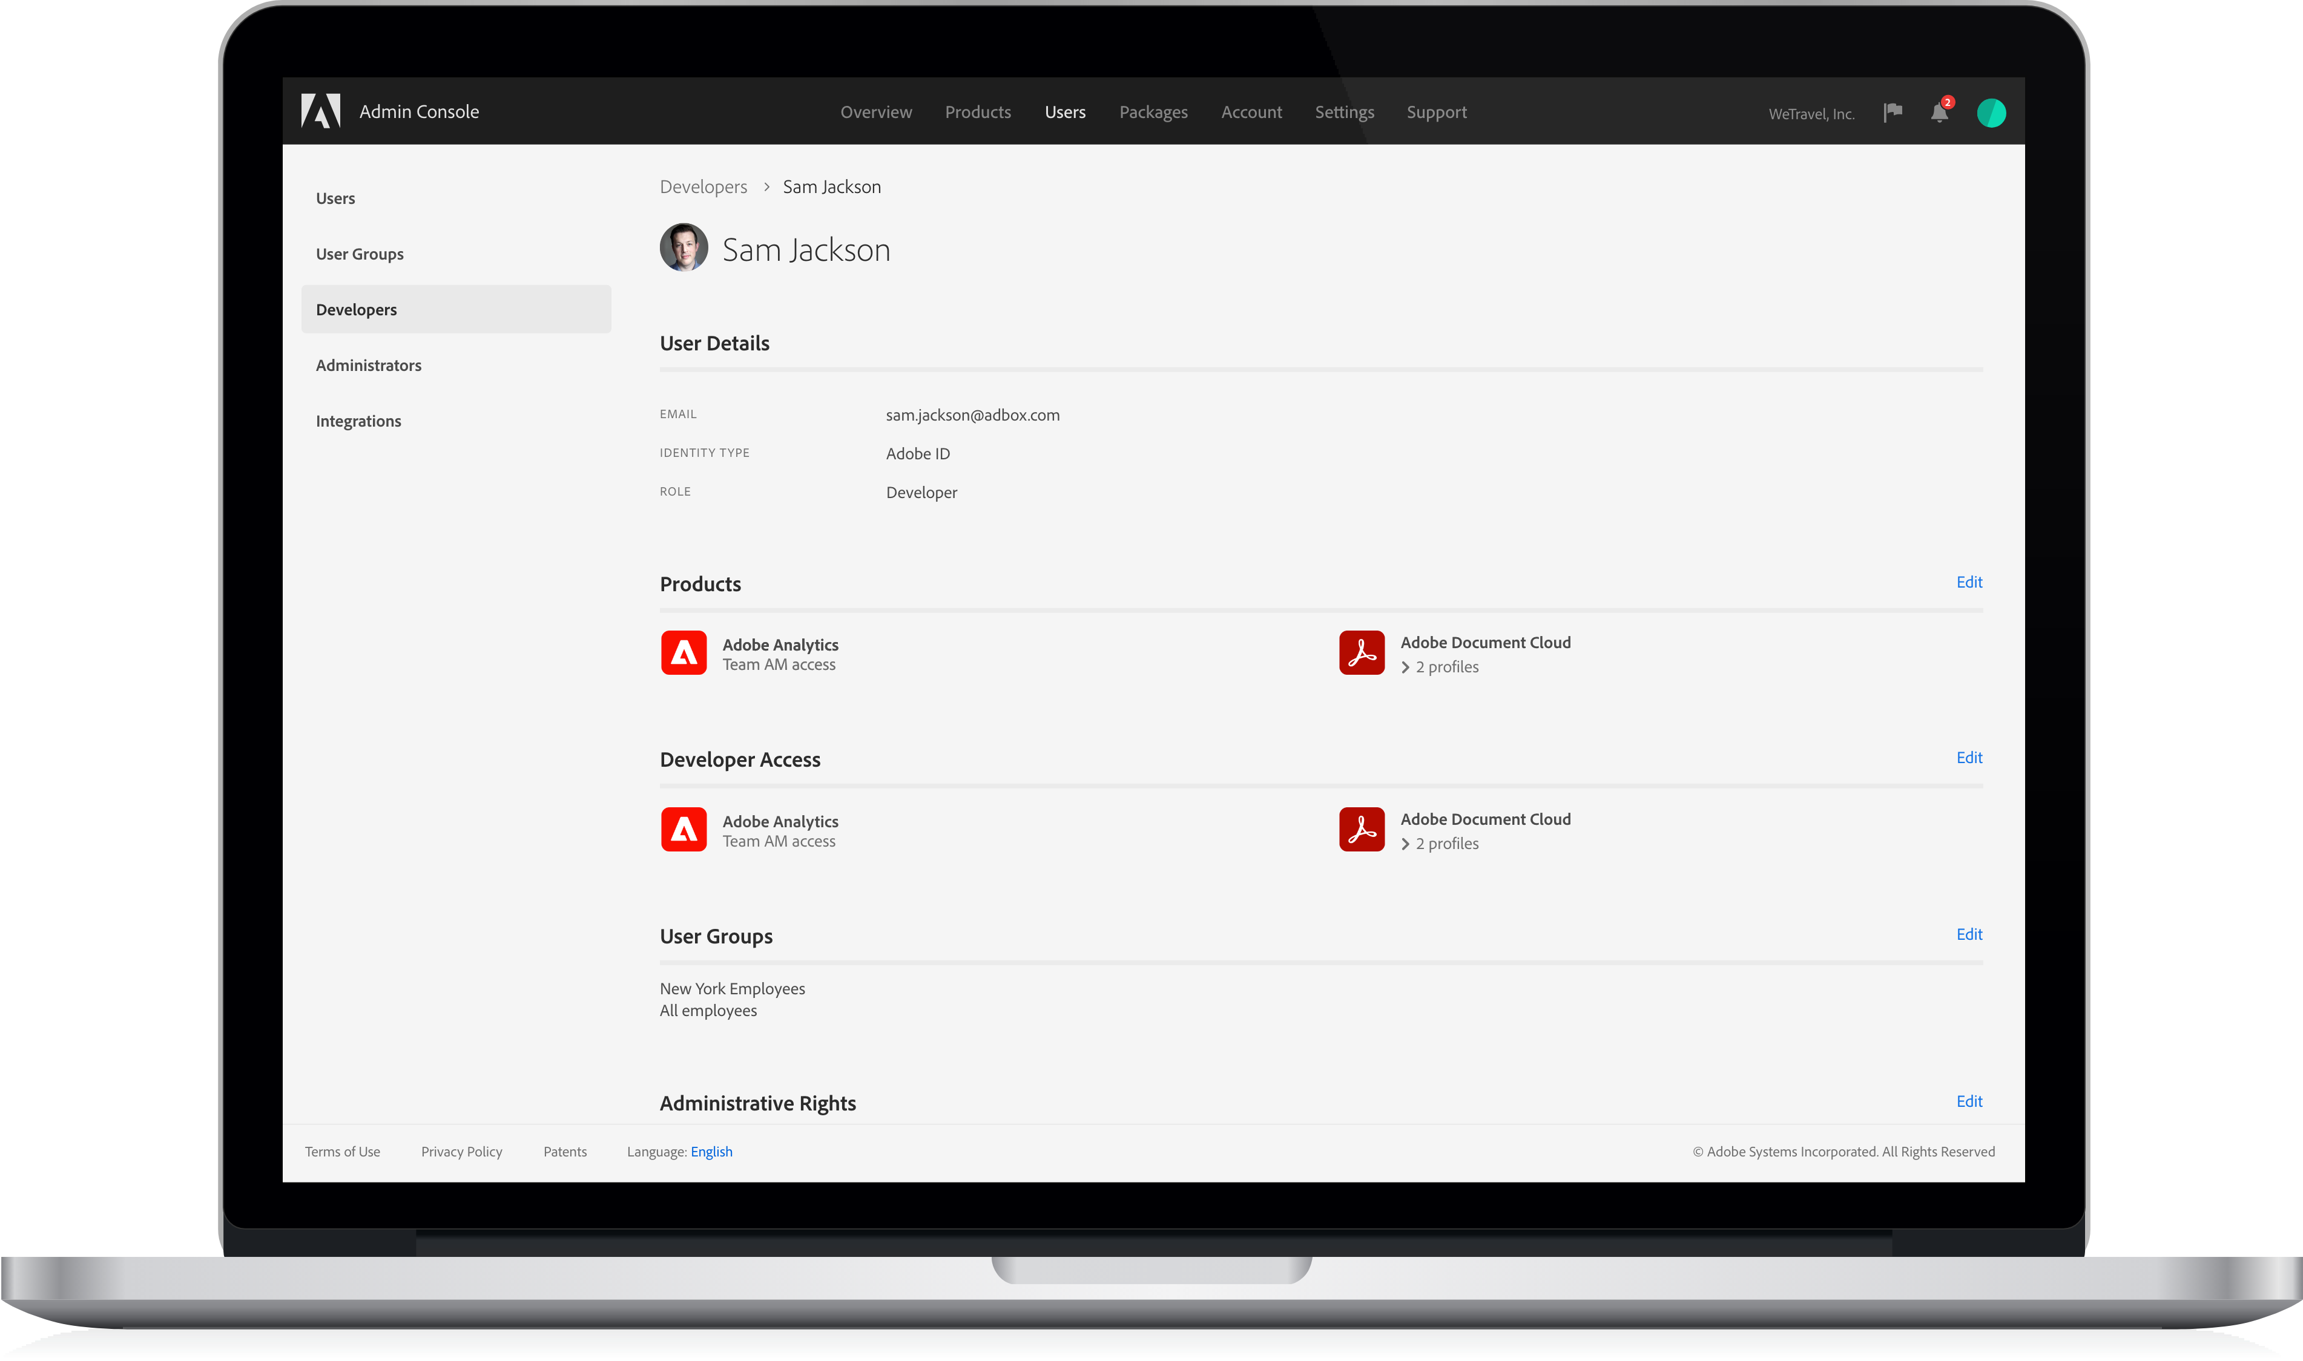Click the Developer role value
Viewport: 2303px width, 1361px height.
[921, 493]
